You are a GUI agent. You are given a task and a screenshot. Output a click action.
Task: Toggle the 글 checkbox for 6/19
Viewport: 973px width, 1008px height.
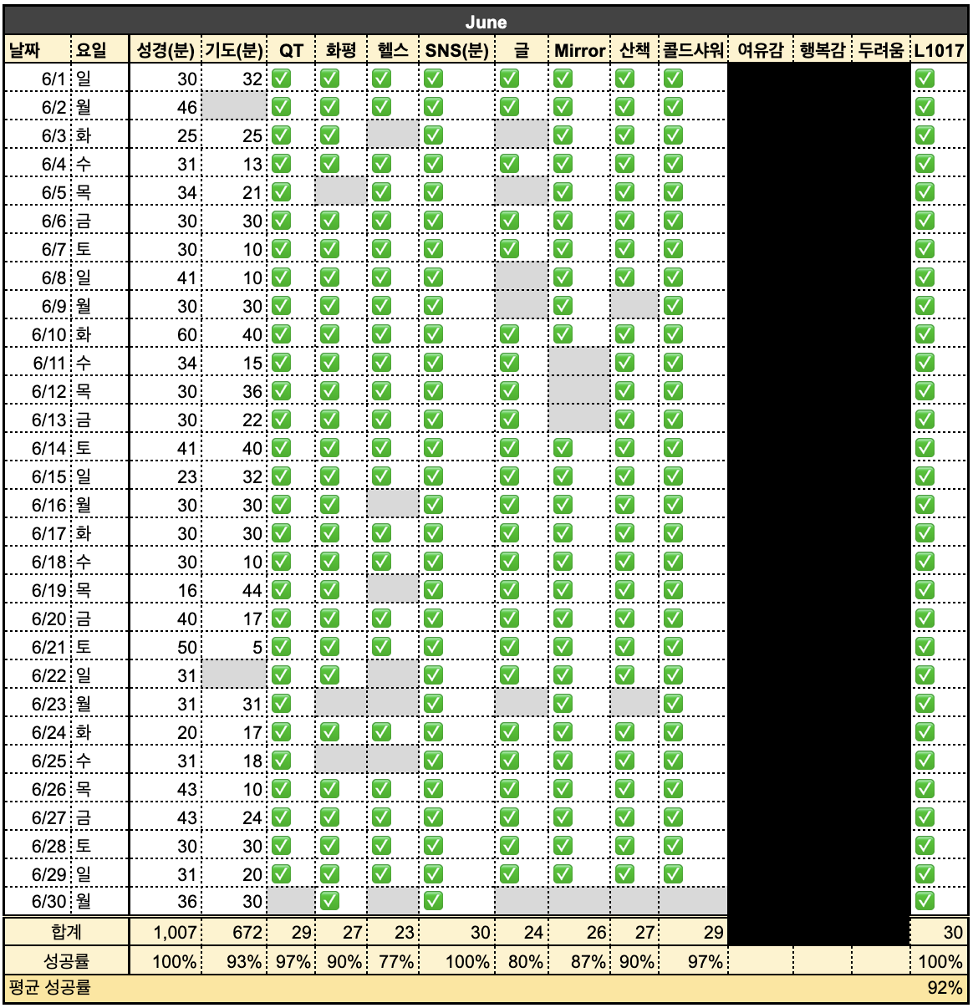click(509, 590)
